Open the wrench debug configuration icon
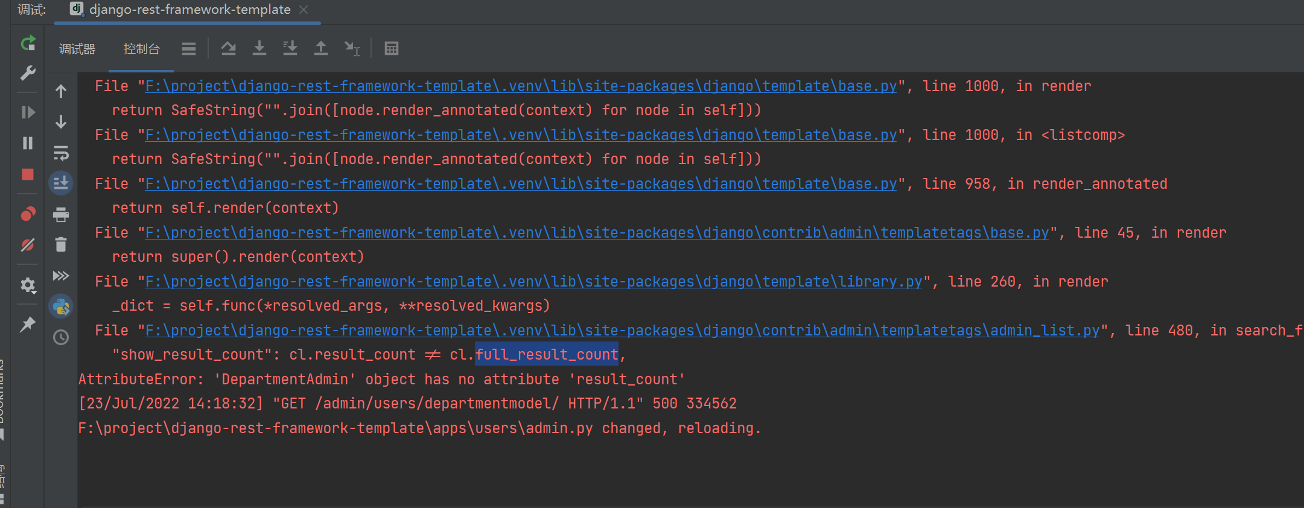The width and height of the screenshot is (1304, 508). click(x=28, y=73)
